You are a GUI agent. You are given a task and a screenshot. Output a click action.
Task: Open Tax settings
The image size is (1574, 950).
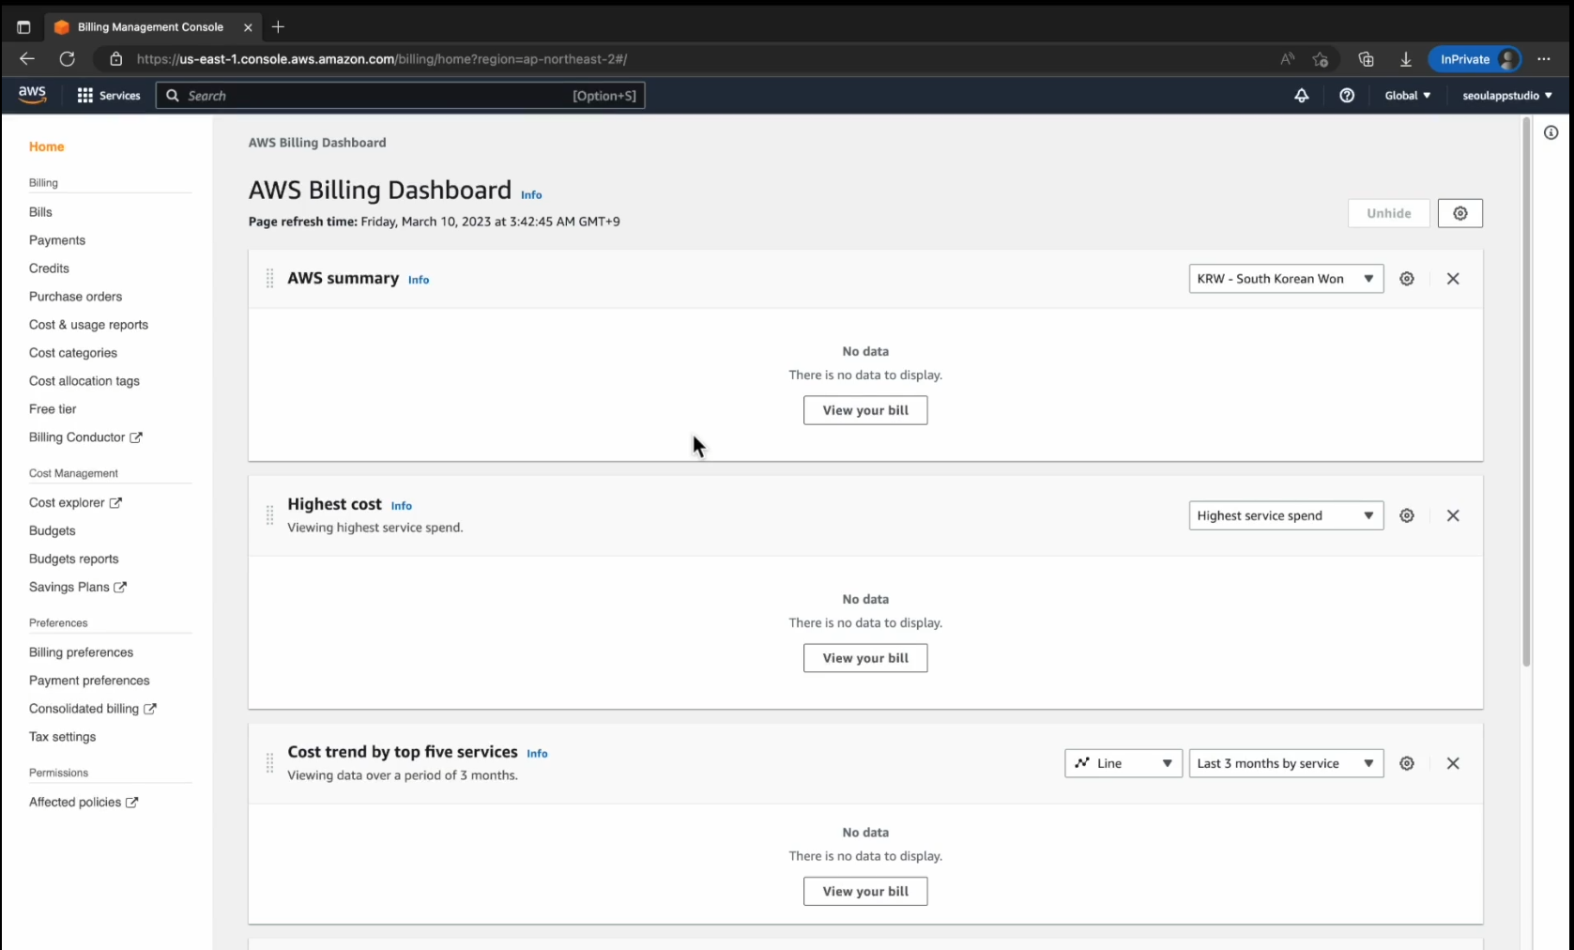point(62,737)
